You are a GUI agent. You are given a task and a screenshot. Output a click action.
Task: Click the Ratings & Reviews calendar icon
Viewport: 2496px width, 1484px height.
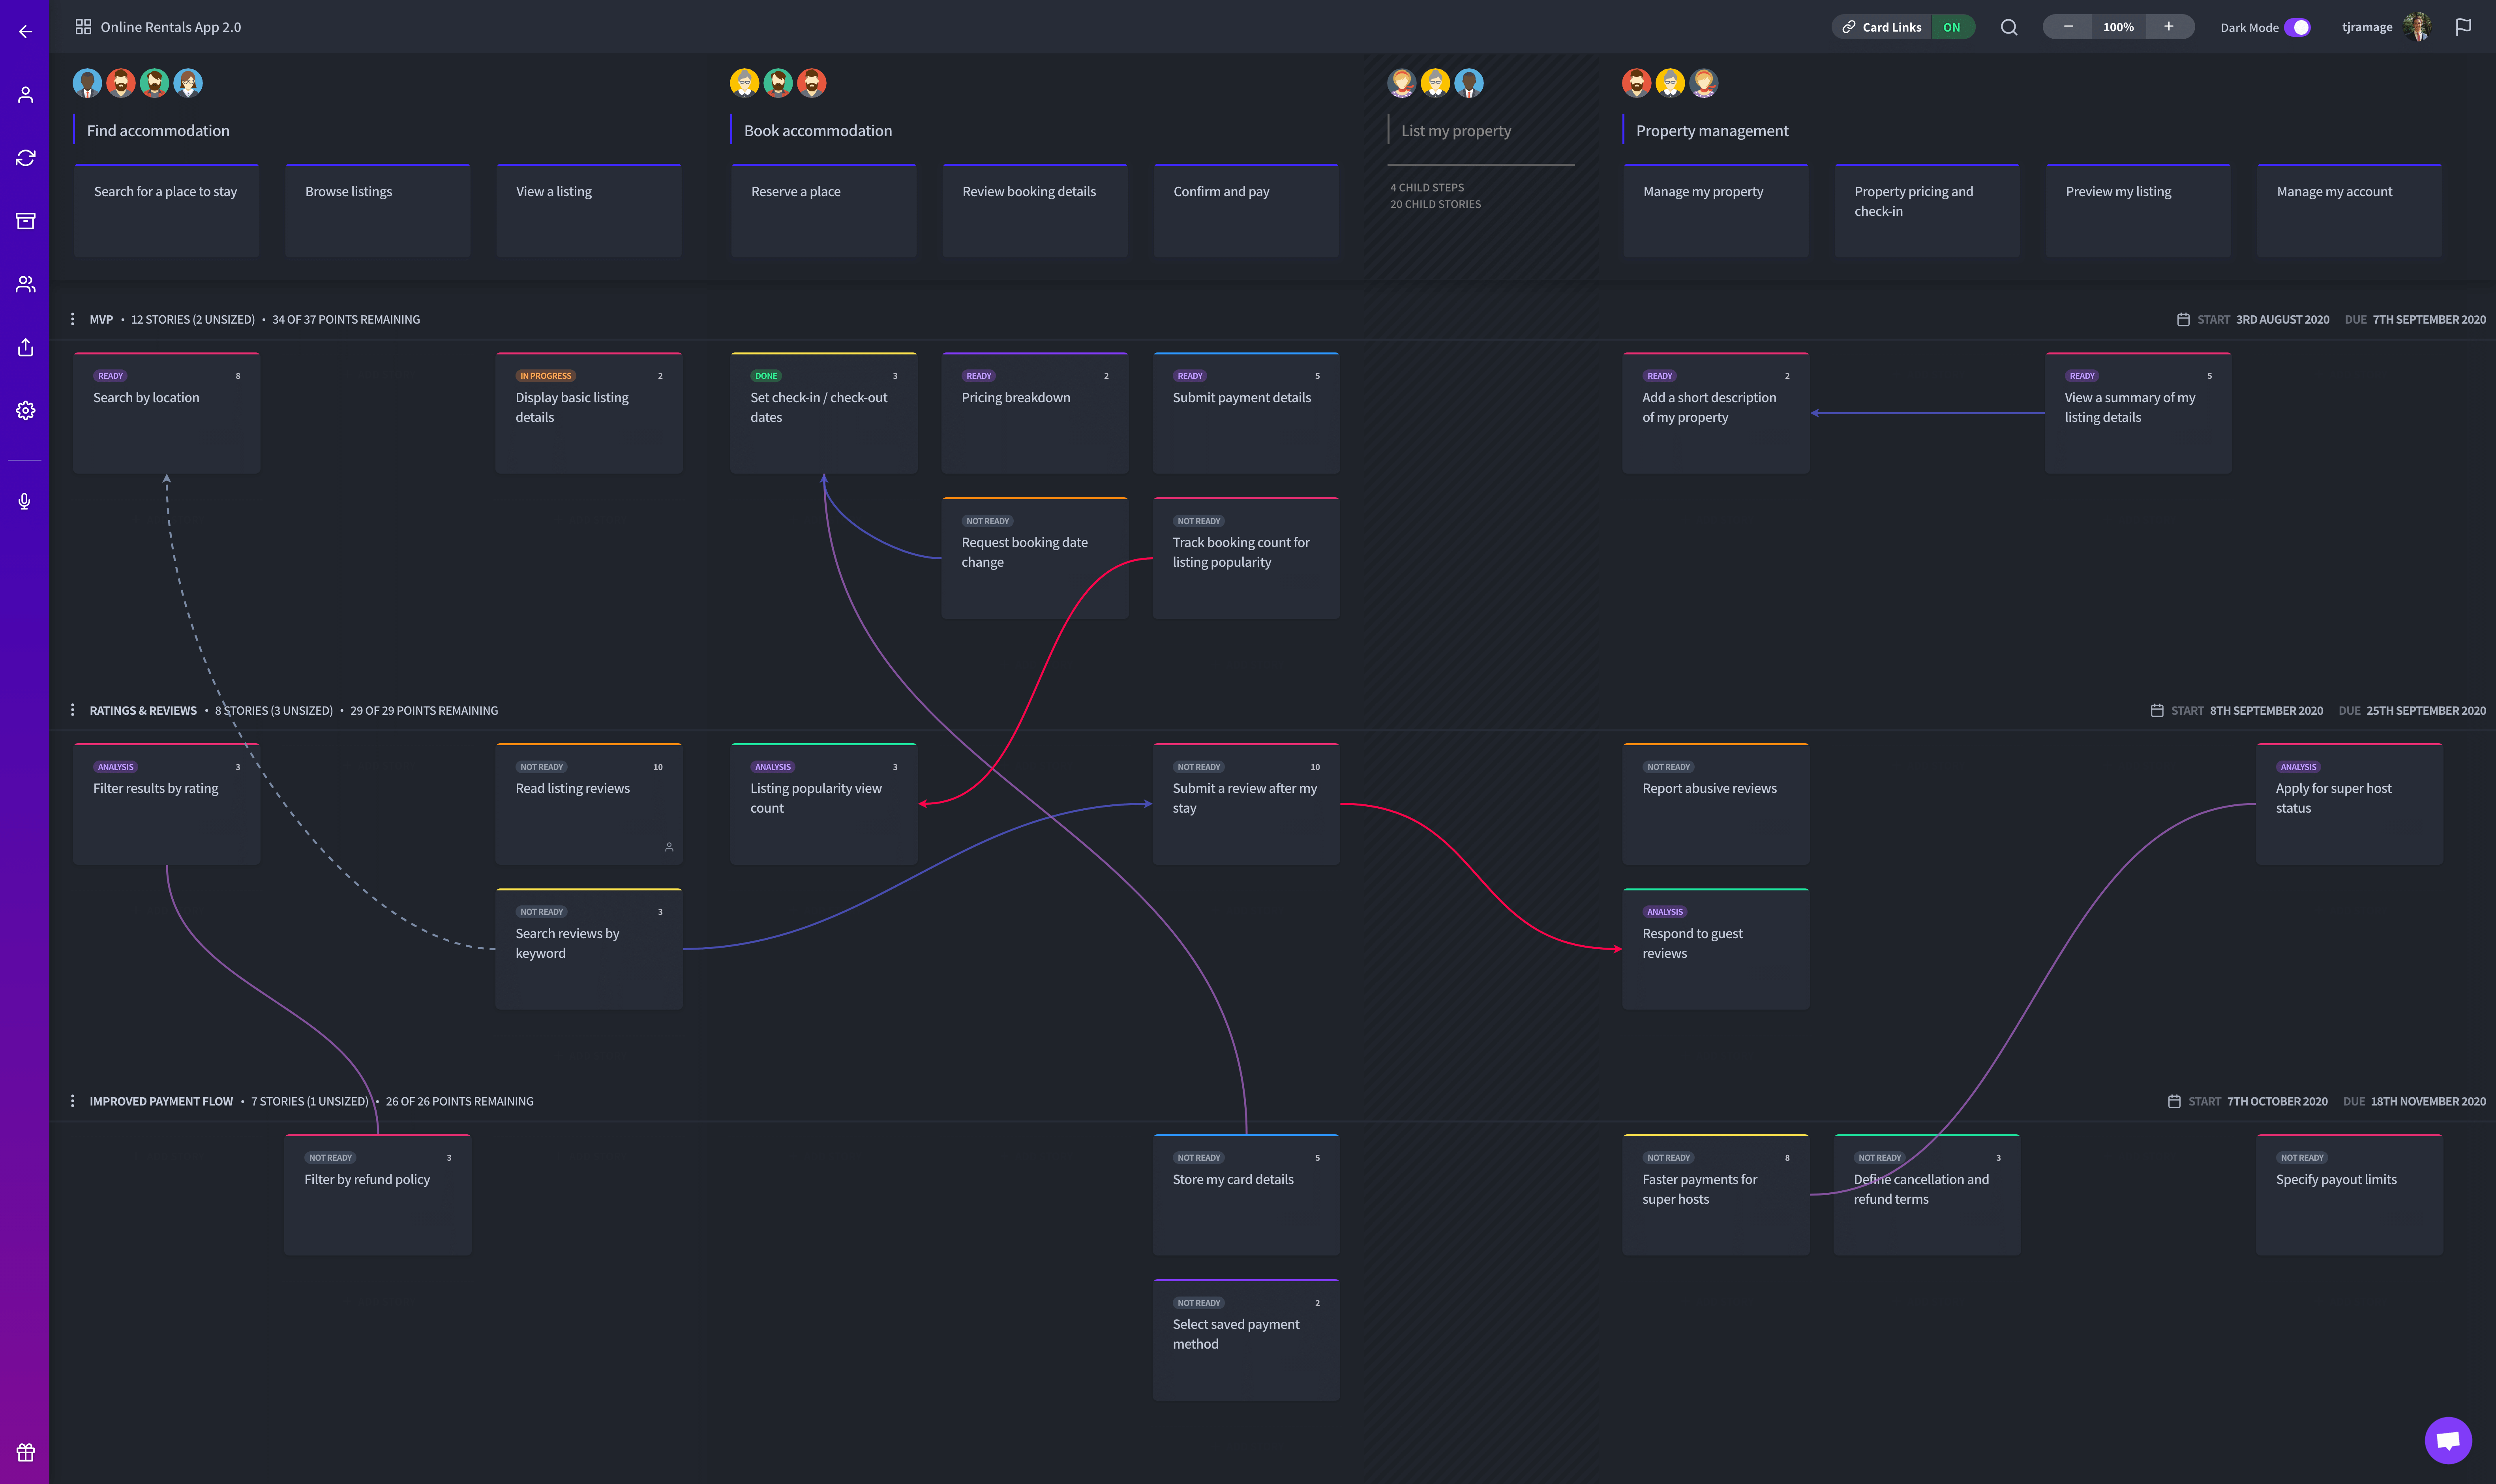[2156, 711]
